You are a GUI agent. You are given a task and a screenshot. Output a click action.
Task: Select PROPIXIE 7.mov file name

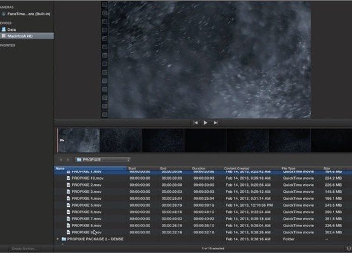pyautogui.click(x=86, y=219)
